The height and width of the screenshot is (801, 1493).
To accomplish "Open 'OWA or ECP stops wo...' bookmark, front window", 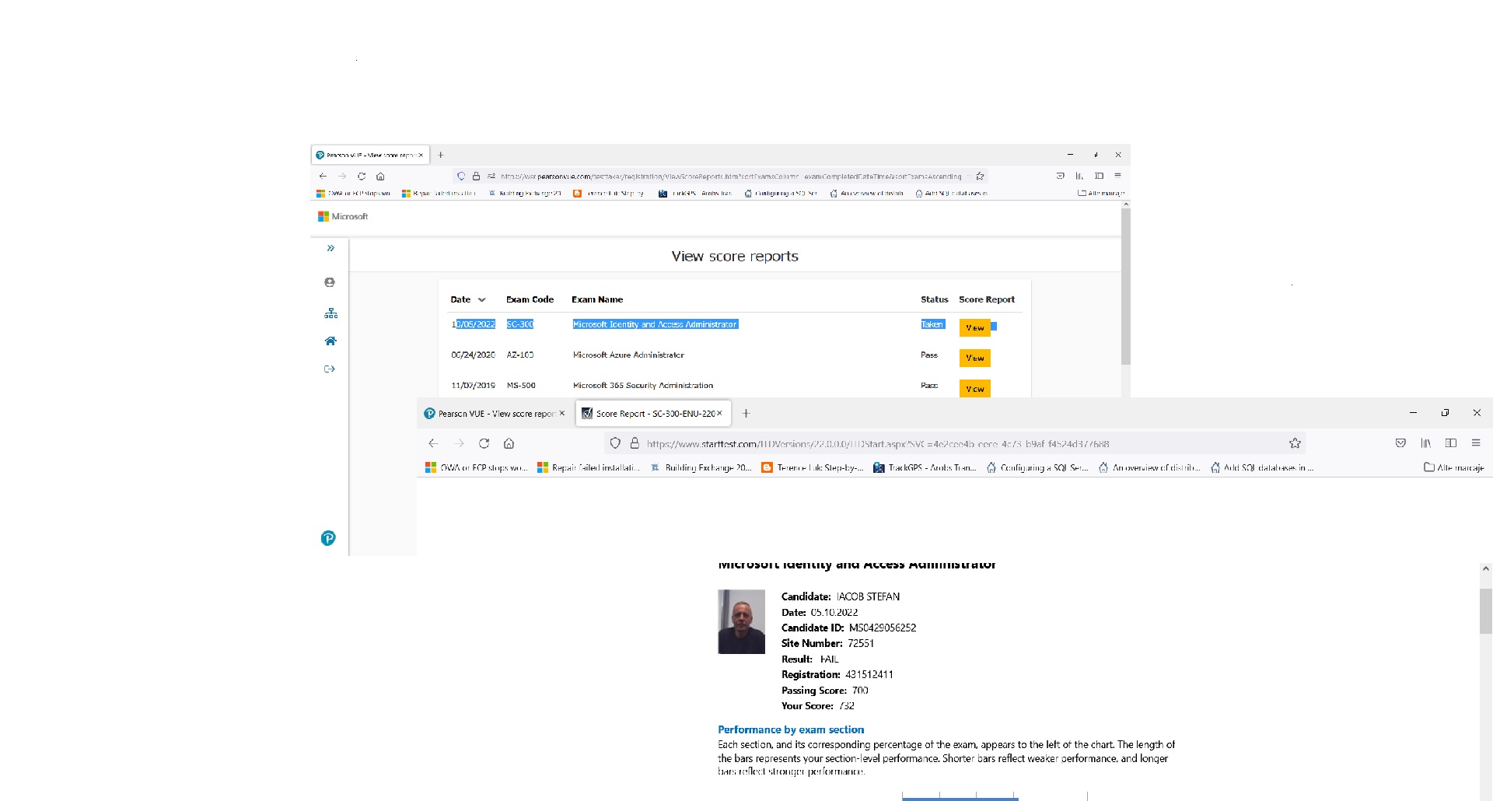I will coord(476,467).
